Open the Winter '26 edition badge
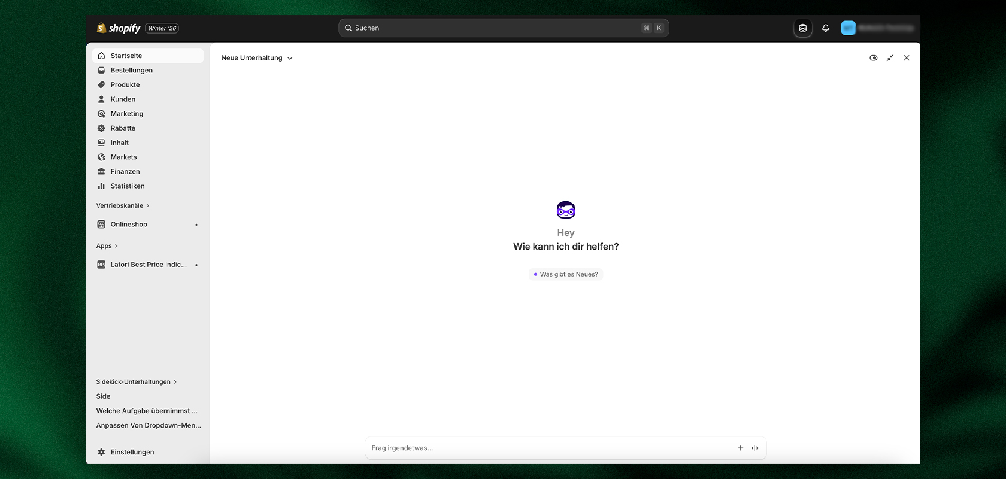Viewport: 1006px width, 479px height. [162, 28]
